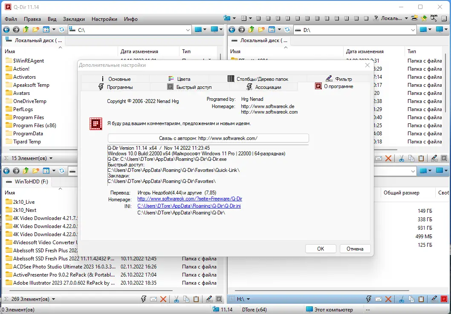Switch to the Ассоциации tab

pos(263,87)
